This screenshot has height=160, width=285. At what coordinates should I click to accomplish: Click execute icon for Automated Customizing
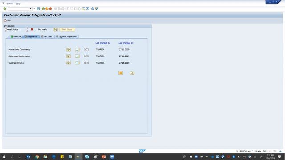tap(69, 56)
